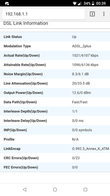Select the ADSL_2plus modulation value
The height and width of the screenshot is (196, 110).
[81, 46]
